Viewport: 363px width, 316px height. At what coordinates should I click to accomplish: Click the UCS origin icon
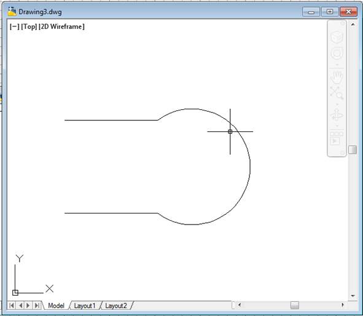tap(15, 293)
